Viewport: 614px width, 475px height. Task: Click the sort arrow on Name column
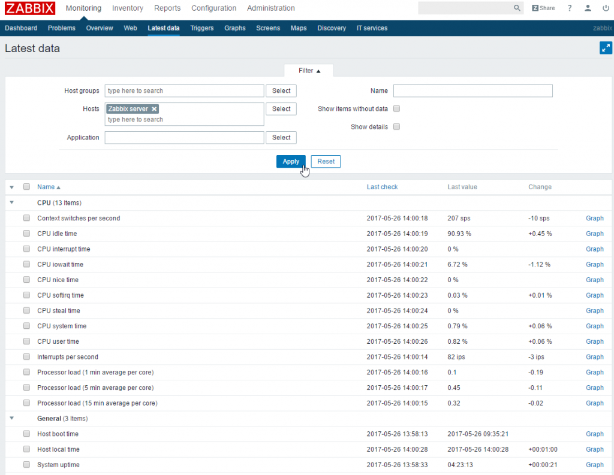pos(58,186)
